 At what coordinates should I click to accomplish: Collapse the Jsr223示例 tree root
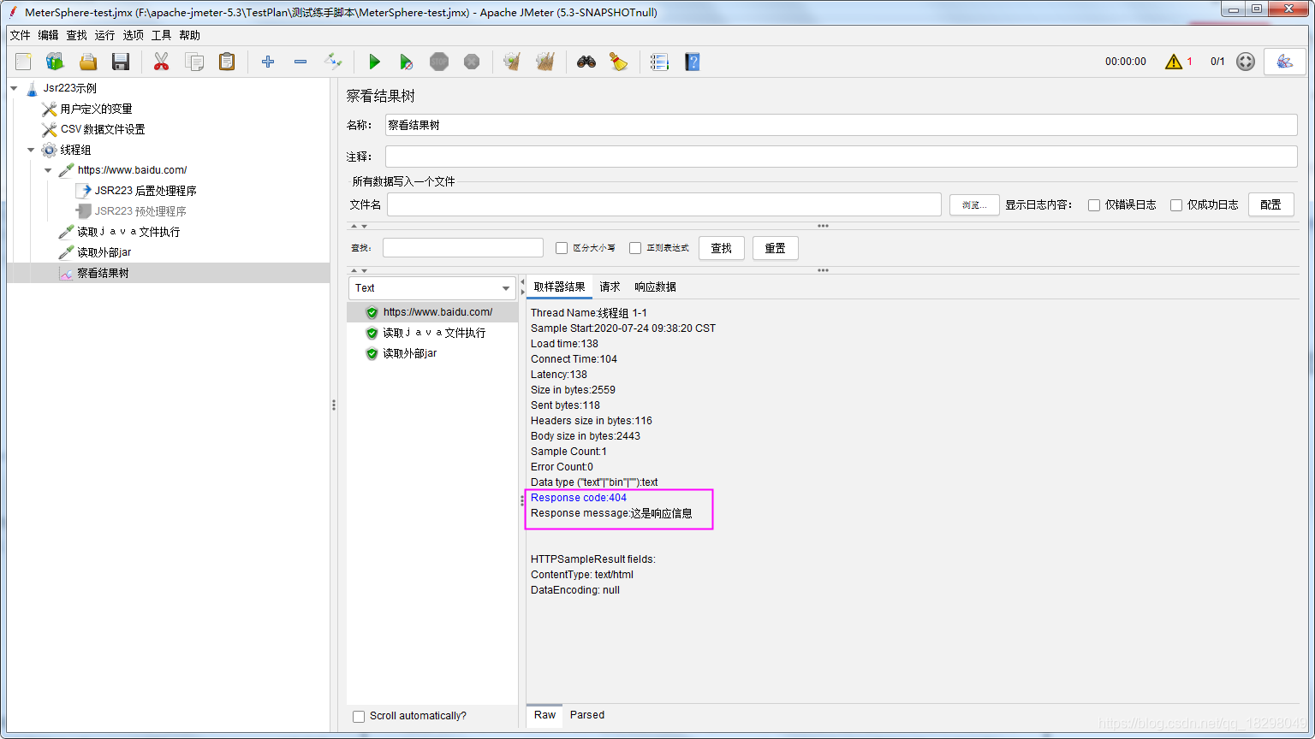click(x=15, y=88)
